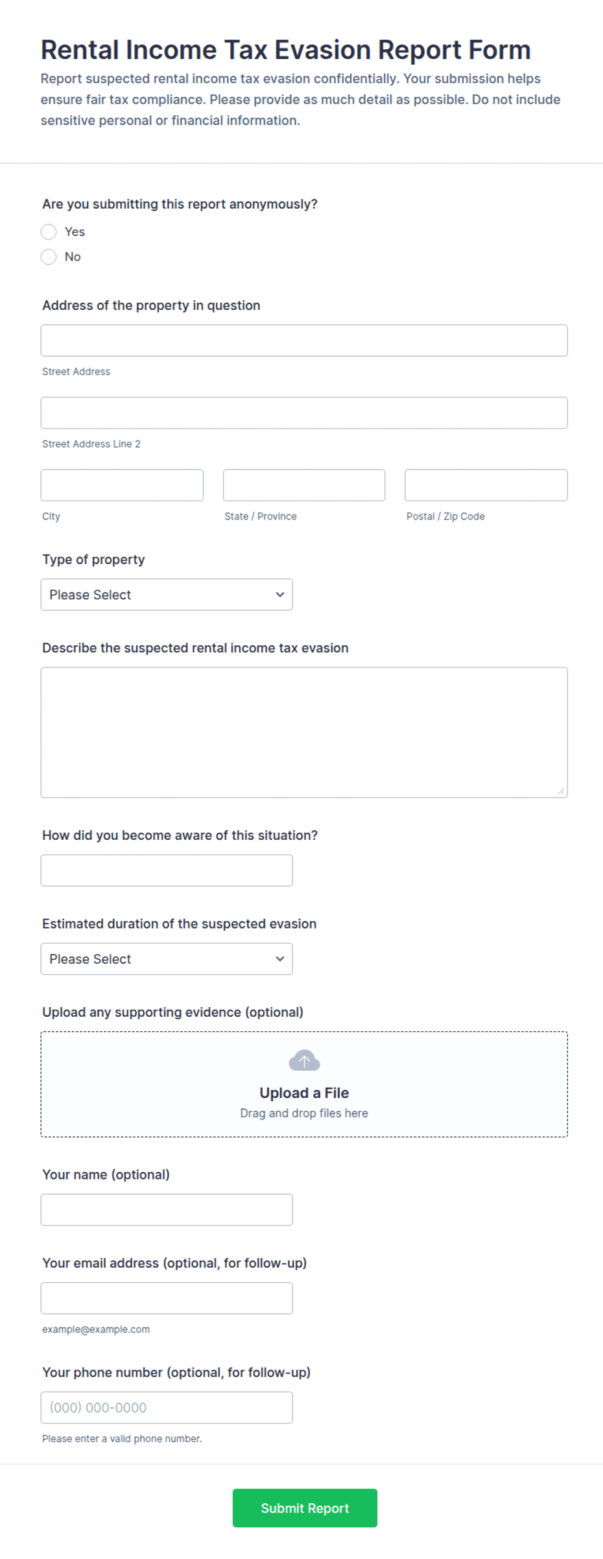Click the City input field
Image resolution: width=603 pixels, height=1559 pixels.
coord(122,485)
